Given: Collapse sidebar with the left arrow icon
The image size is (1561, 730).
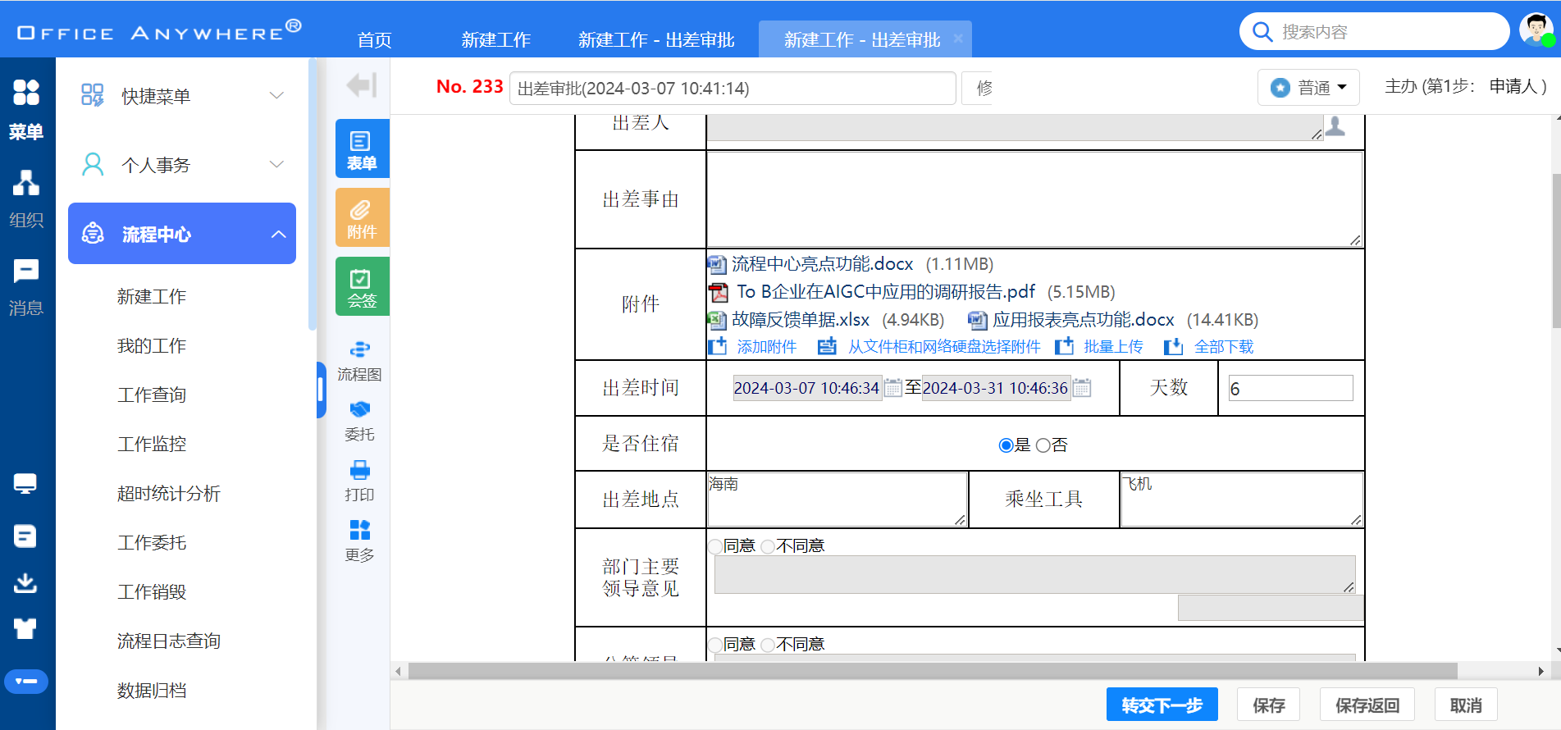Looking at the screenshot, I should tap(361, 84).
